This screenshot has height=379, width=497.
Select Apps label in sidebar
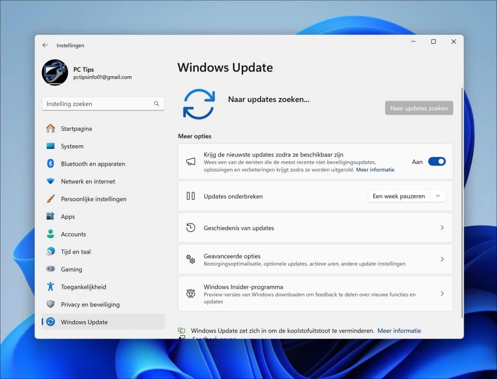tap(68, 217)
